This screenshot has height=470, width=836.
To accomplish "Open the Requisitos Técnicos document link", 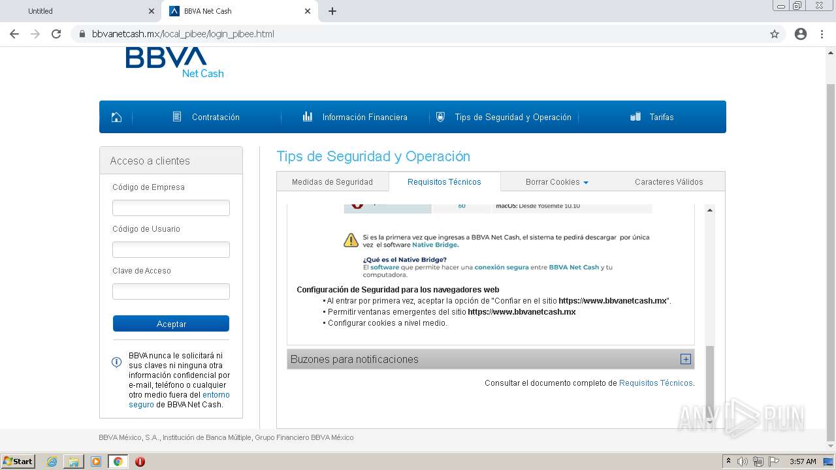I will tap(656, 383).
